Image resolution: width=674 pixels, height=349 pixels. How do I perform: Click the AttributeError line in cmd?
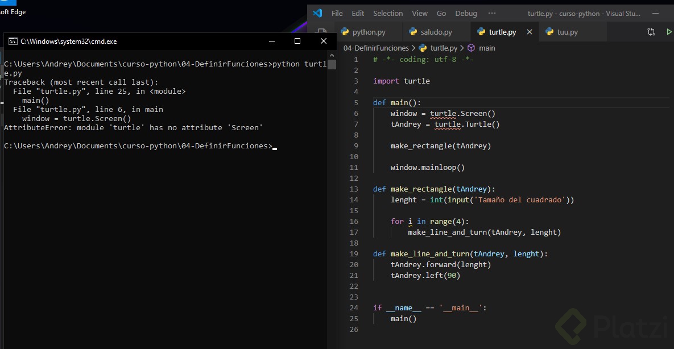133,128
